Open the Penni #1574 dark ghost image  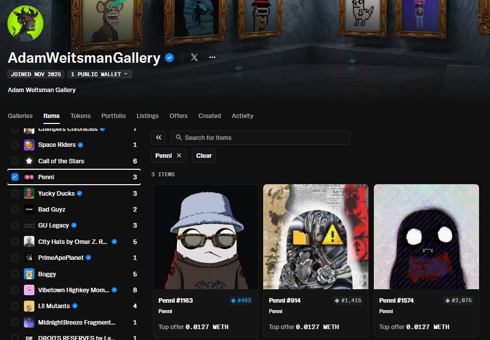[426, 236]
